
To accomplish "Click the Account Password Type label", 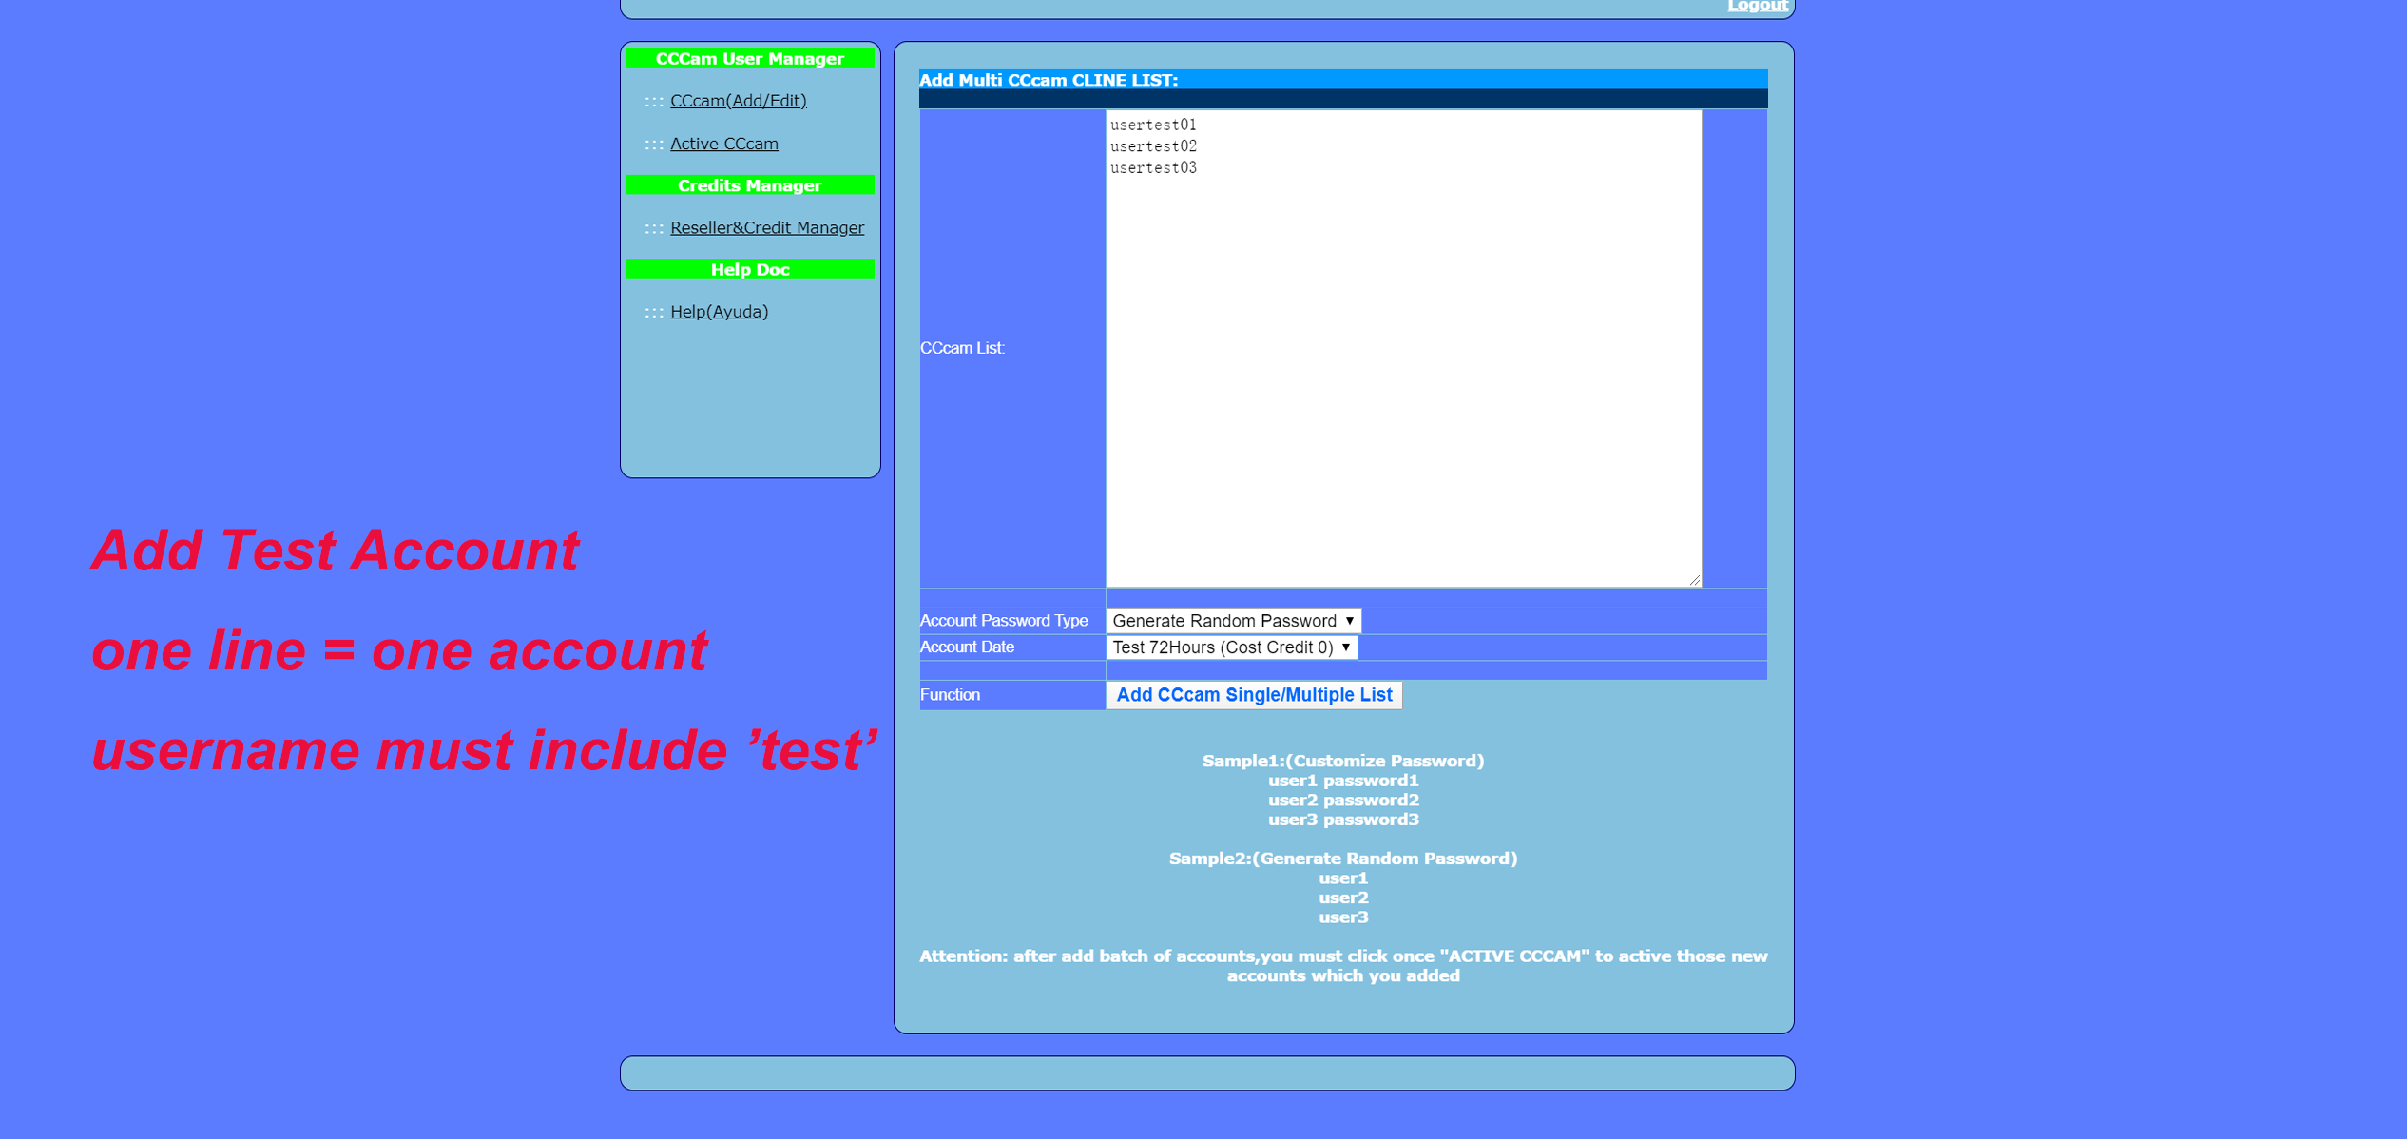I will click(1003, 621).
